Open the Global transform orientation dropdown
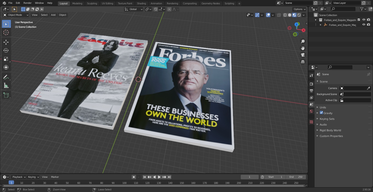This screenshot has width=373, height=192. tap(134, 9)
